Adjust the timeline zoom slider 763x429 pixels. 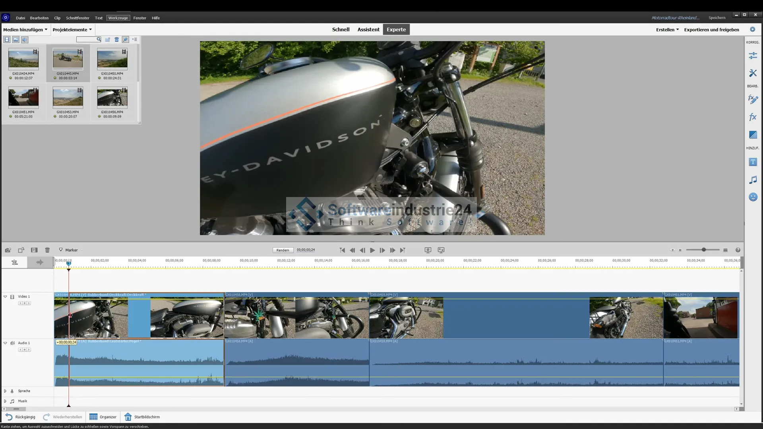click(x=703, y=250)
